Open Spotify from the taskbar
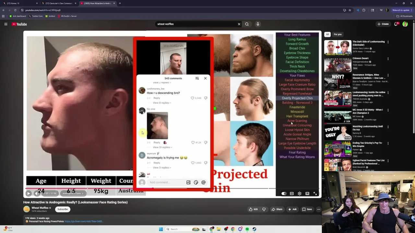415x233 pixels. click(x=247, y=229)
